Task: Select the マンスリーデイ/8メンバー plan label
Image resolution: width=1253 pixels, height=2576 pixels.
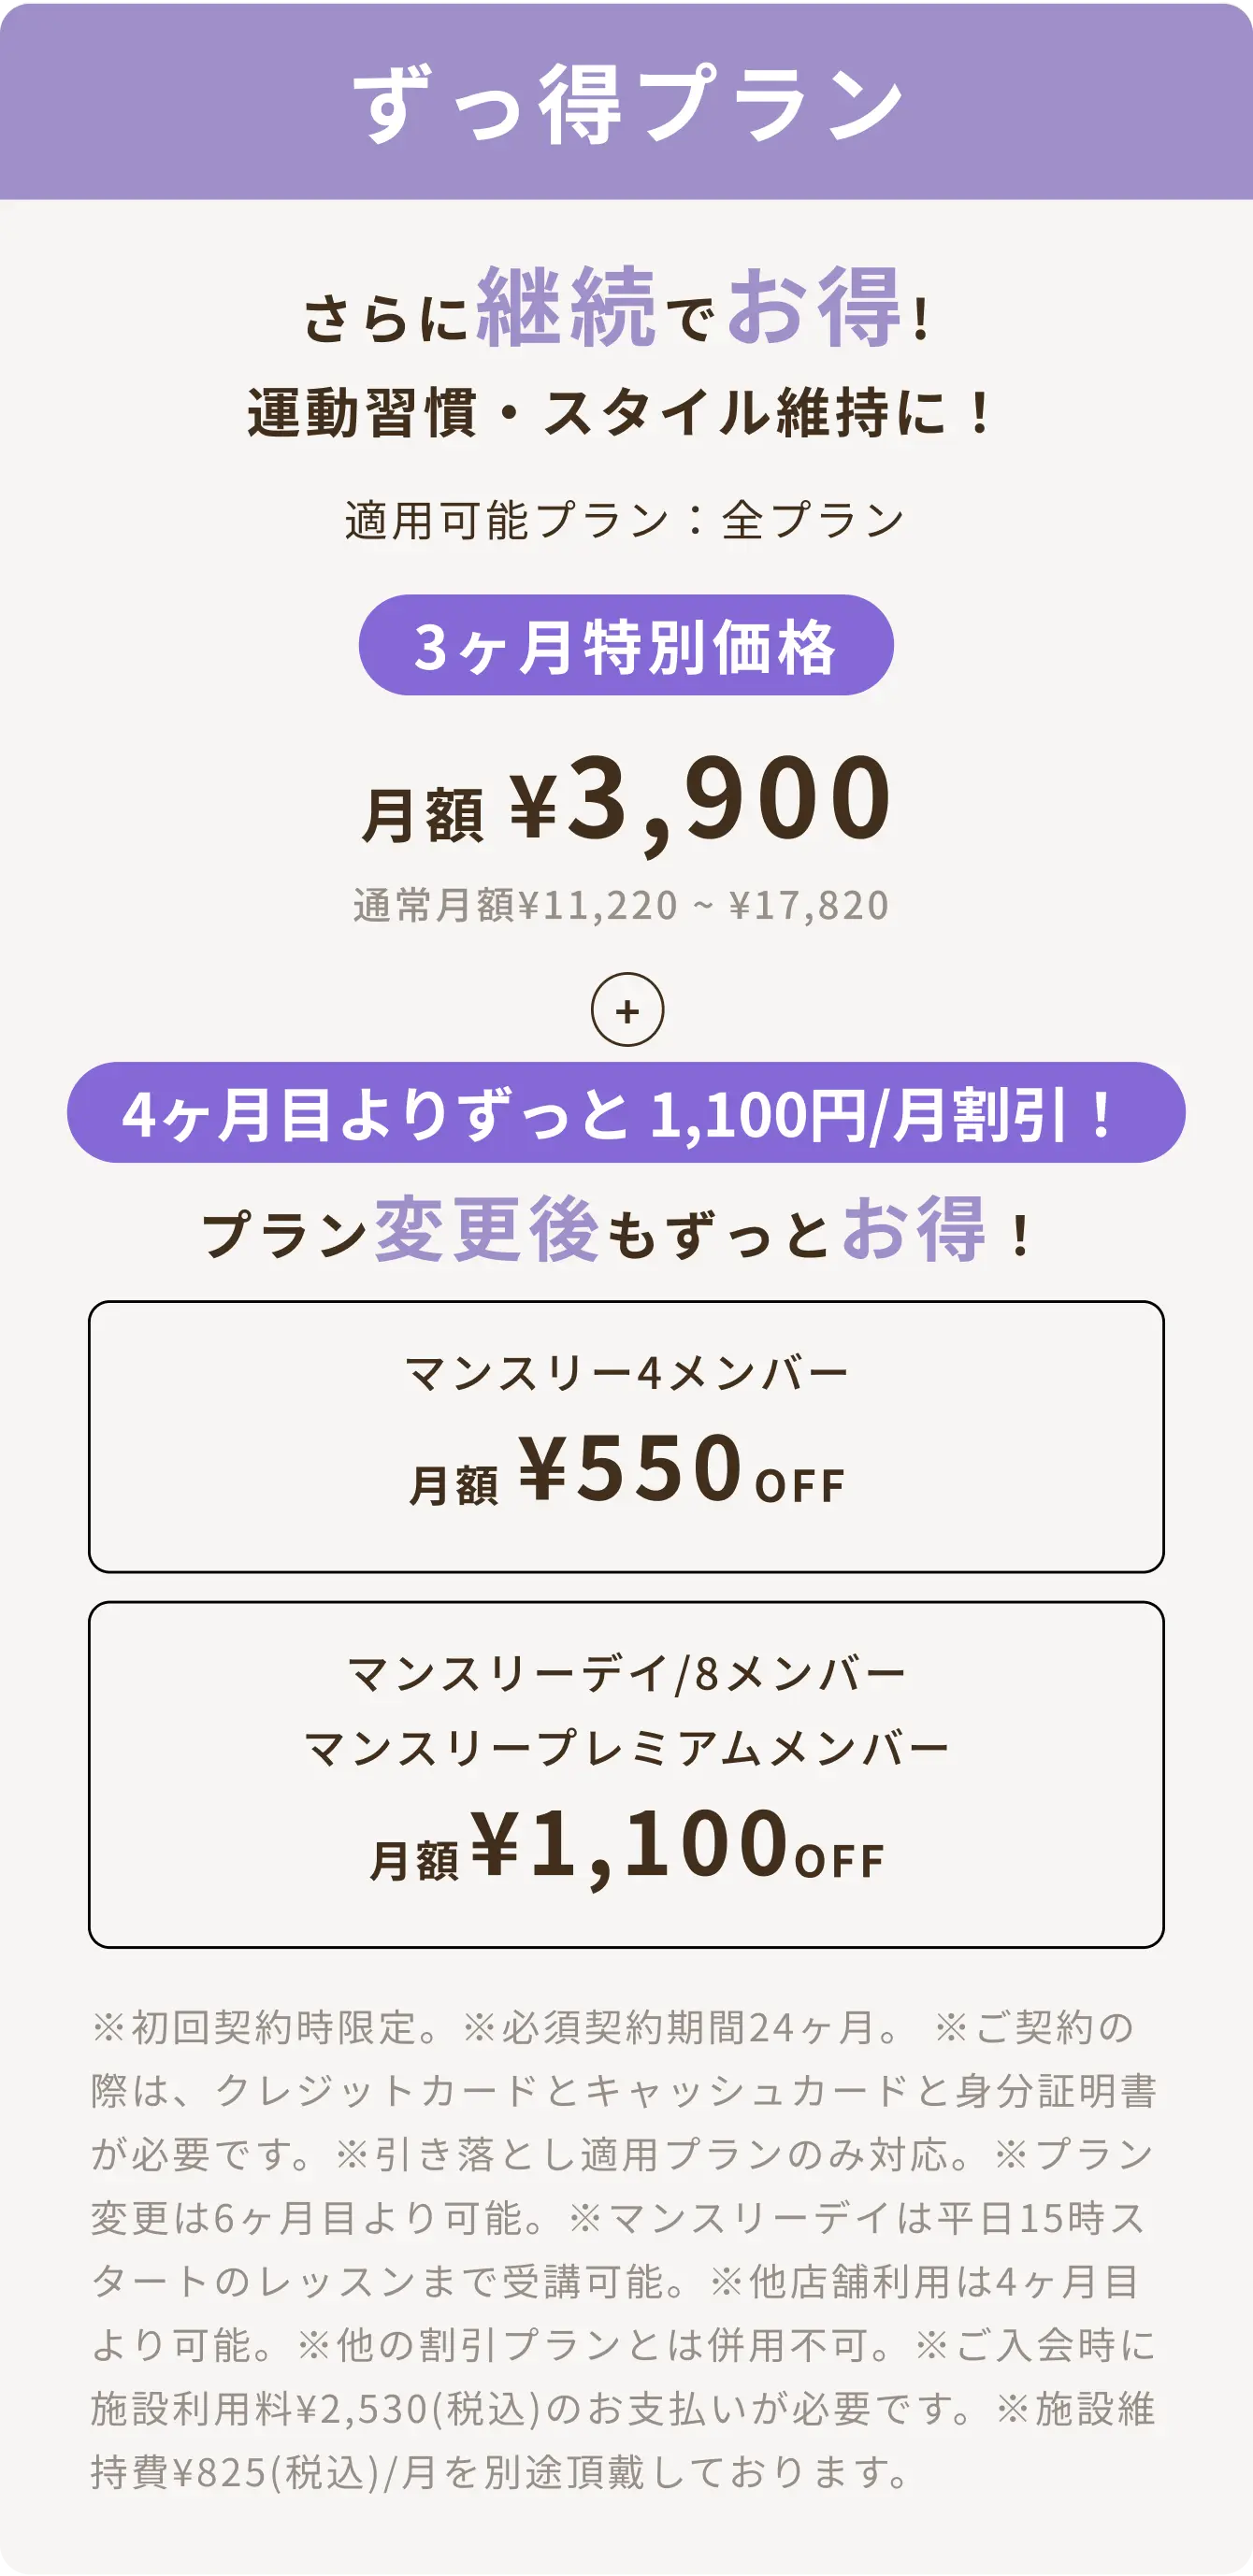Action: (626, 1674)
